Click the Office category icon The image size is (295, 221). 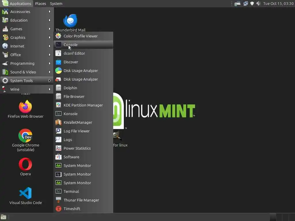point(5,55)
